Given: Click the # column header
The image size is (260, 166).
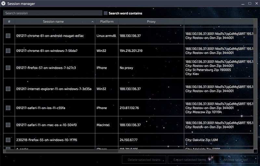Looking at the screenshot, I should 9,21.
